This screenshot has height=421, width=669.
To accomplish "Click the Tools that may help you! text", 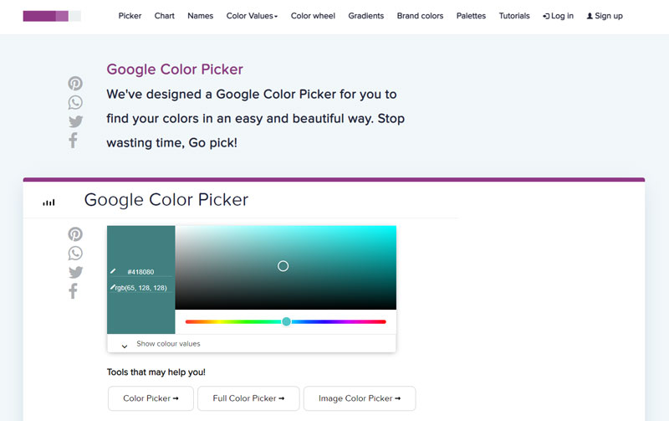I will [156, 372].
